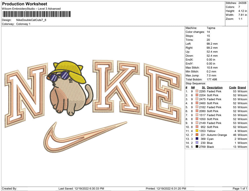The height and width of the screenshot is (191, 249).
Task: Click the Height value 4.12 in
Action: [x=242, y=11]
